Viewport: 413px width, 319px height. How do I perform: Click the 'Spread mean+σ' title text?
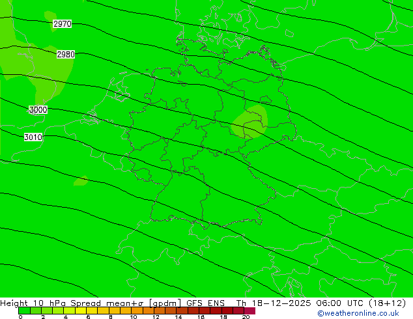click(107, 303)
